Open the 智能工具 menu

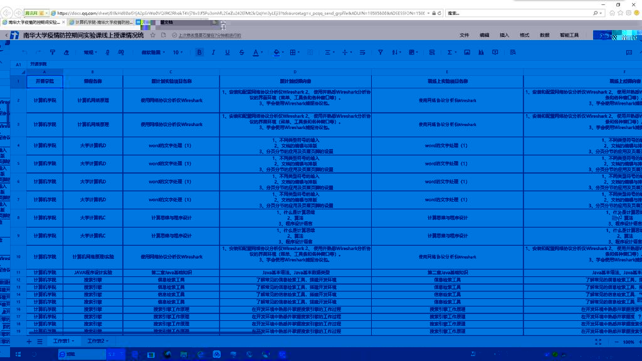569,35
